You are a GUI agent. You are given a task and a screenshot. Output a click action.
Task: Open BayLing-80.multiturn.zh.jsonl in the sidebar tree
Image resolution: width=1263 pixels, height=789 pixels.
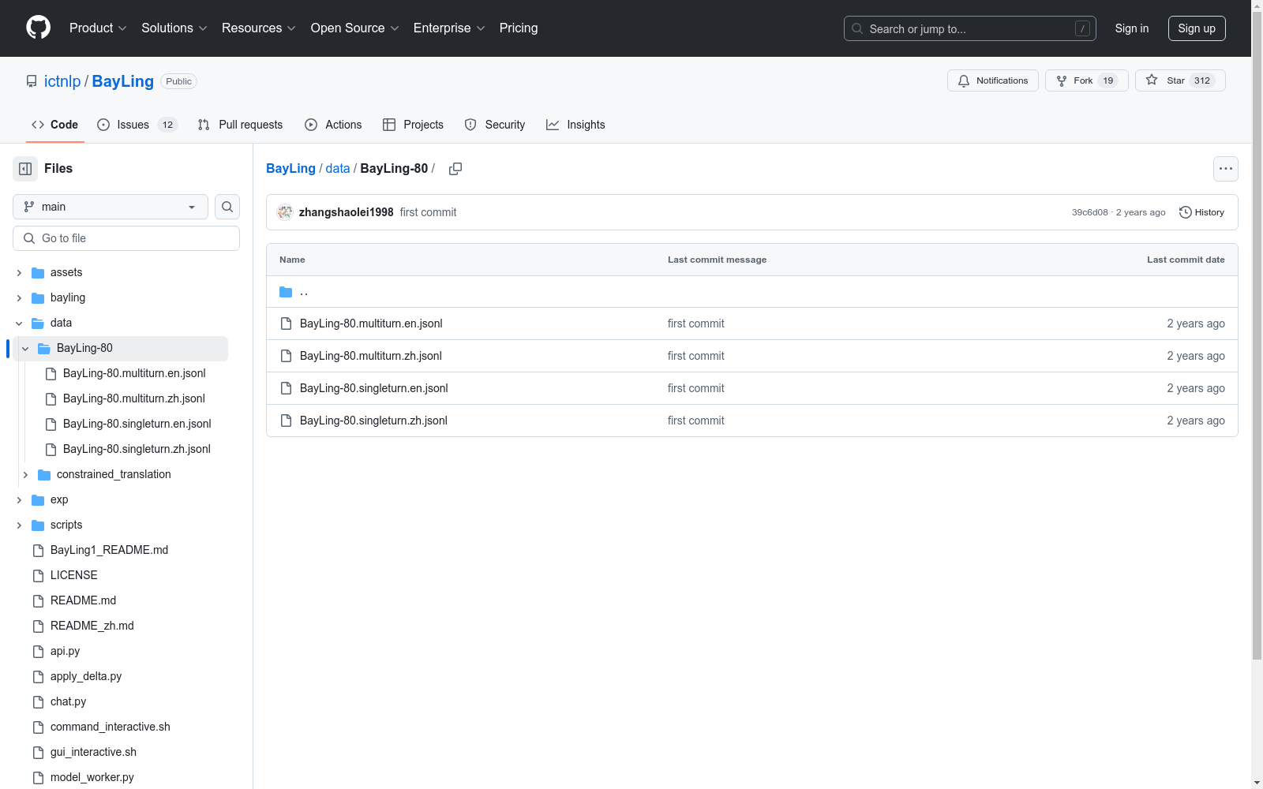(x=134, y=398)
